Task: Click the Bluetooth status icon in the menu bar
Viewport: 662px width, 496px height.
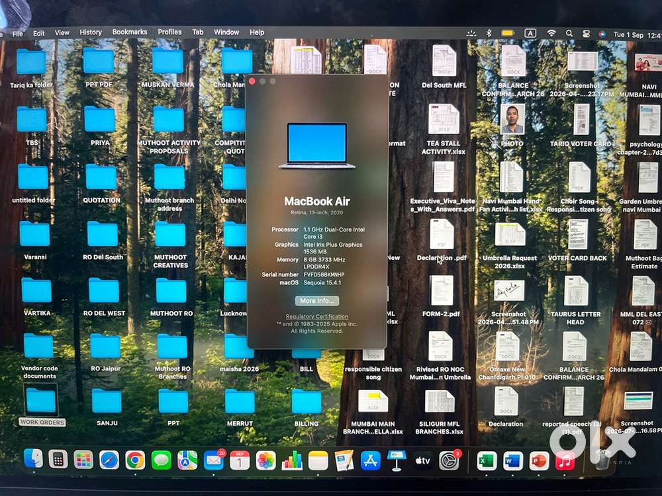Action: coord(489,33)
